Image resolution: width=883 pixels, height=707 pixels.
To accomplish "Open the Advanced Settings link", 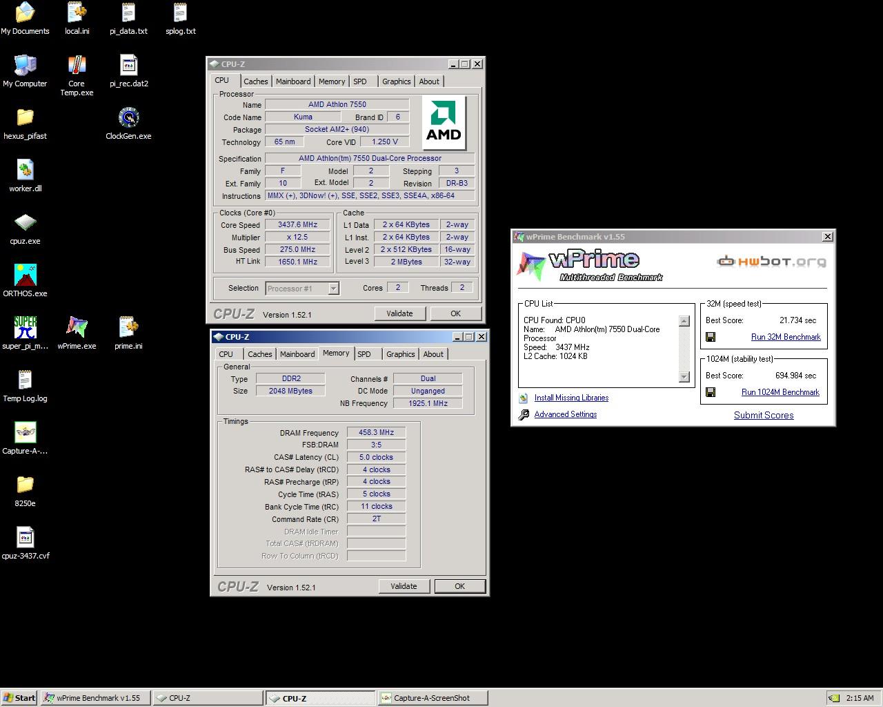I will 566,414.
